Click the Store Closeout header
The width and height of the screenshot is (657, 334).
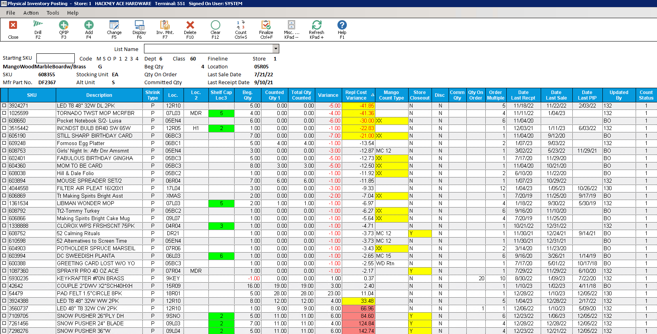[420, 95]
